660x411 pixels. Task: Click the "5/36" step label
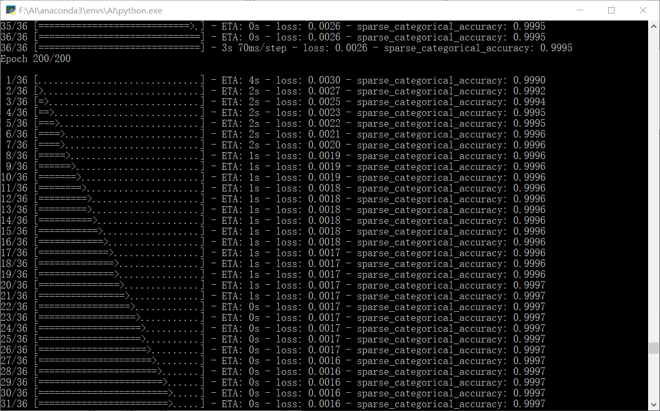coord(17,124)
